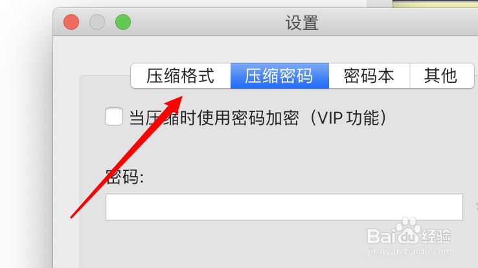Switch to the 压缩格式 tab
This screenshot has height=268, width=478.
click(181, 76)
